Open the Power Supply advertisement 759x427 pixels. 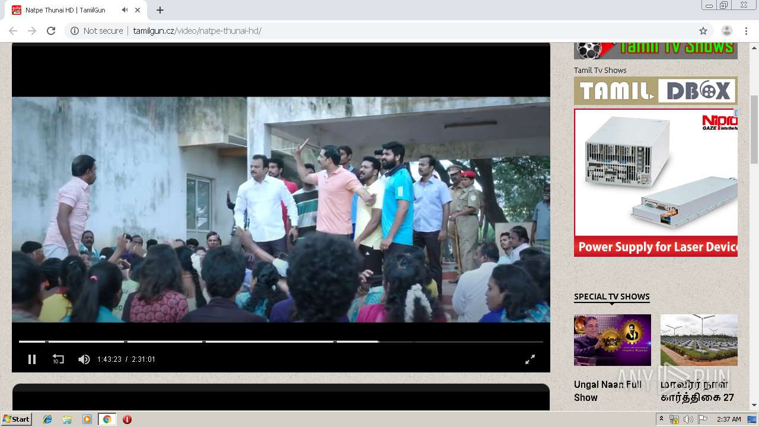click(656, 183)
